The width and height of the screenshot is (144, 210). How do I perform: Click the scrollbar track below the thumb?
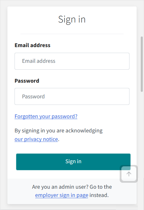142,147
